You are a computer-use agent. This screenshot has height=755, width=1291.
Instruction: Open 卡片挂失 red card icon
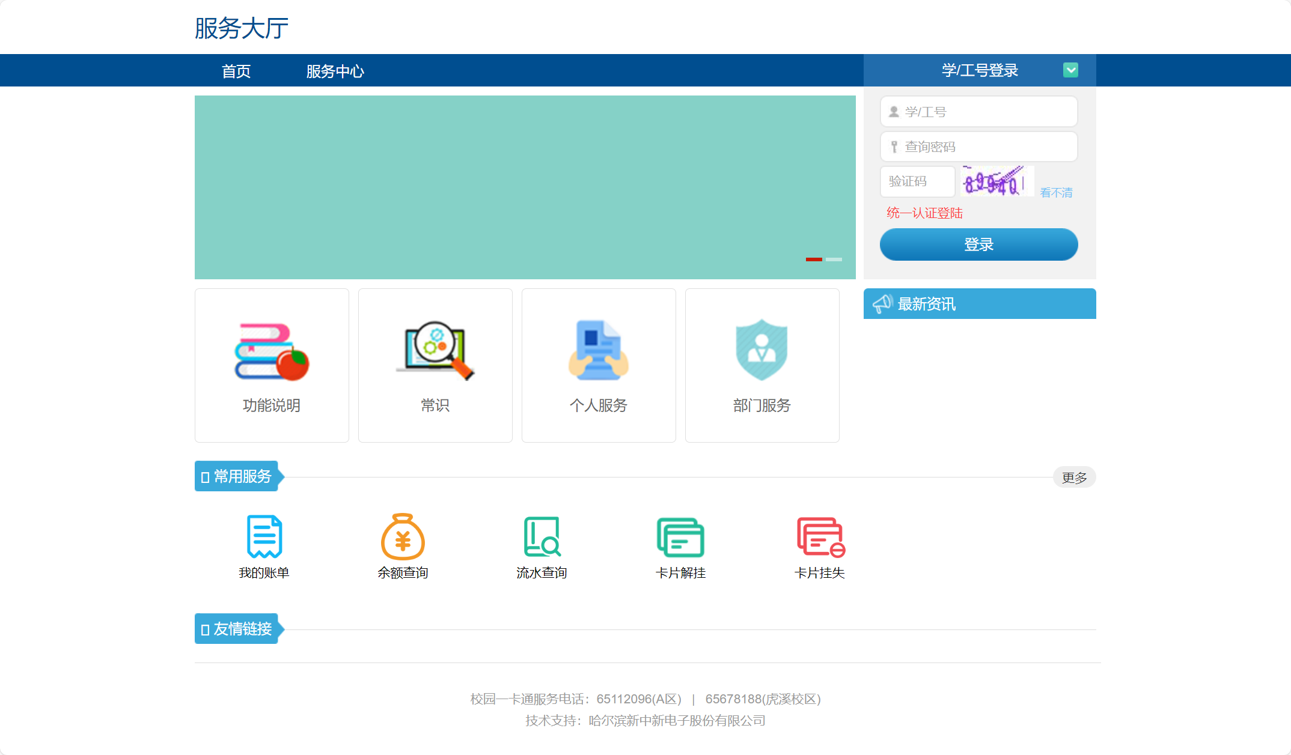point(820,536)
